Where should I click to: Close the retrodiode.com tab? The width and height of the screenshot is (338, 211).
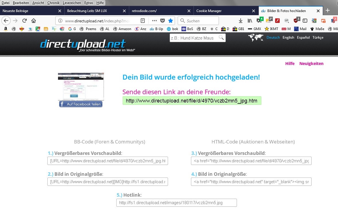click(x=189, y=11)
